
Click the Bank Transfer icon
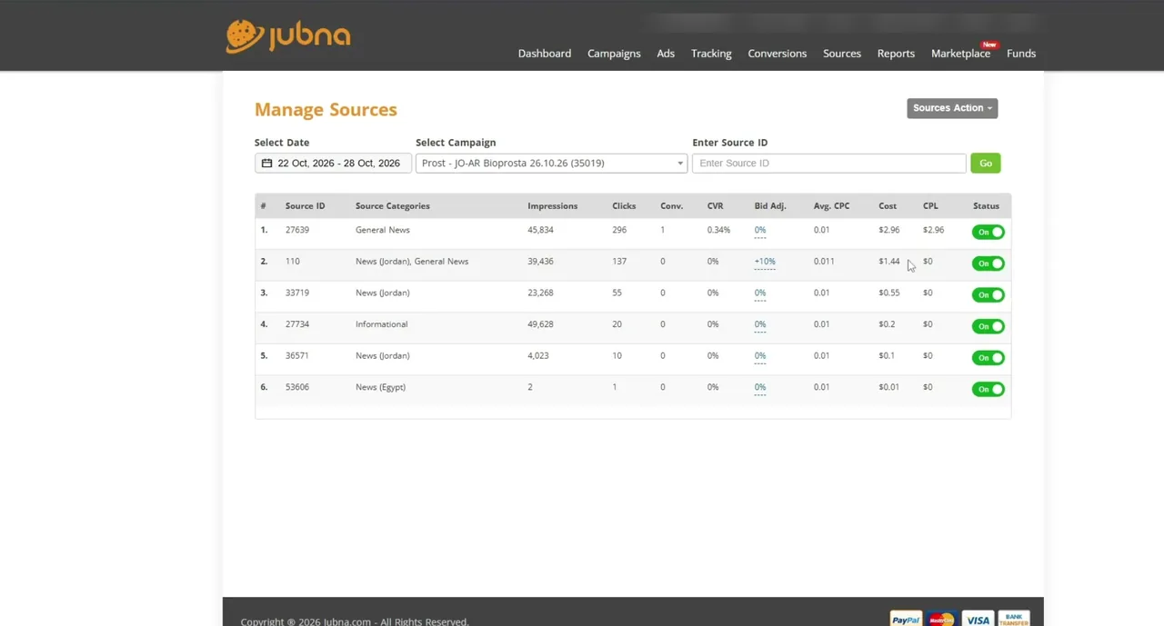(1014, 620)
